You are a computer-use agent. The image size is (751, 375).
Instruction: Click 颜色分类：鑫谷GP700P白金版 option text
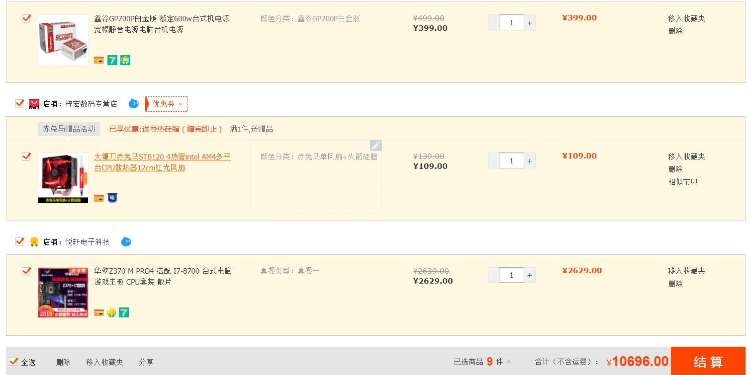(x=310, y=18)
